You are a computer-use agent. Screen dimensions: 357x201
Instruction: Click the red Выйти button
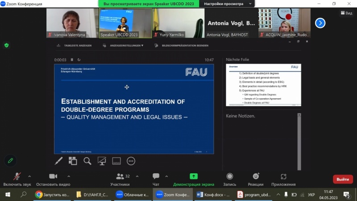(x=343, y=179)
